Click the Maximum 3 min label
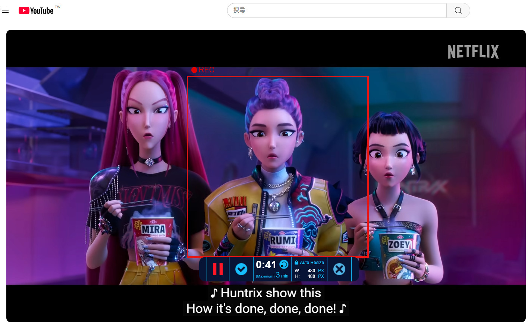 [x=272, y=276]
